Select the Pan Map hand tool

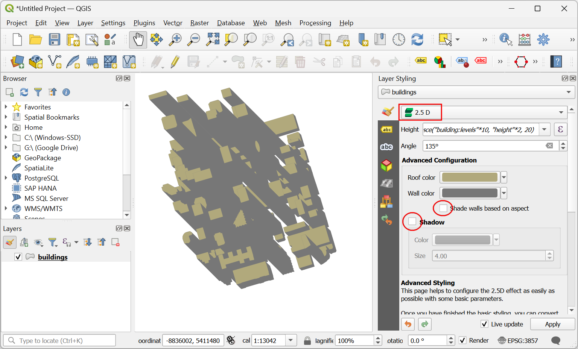click(x=138, y=39)
